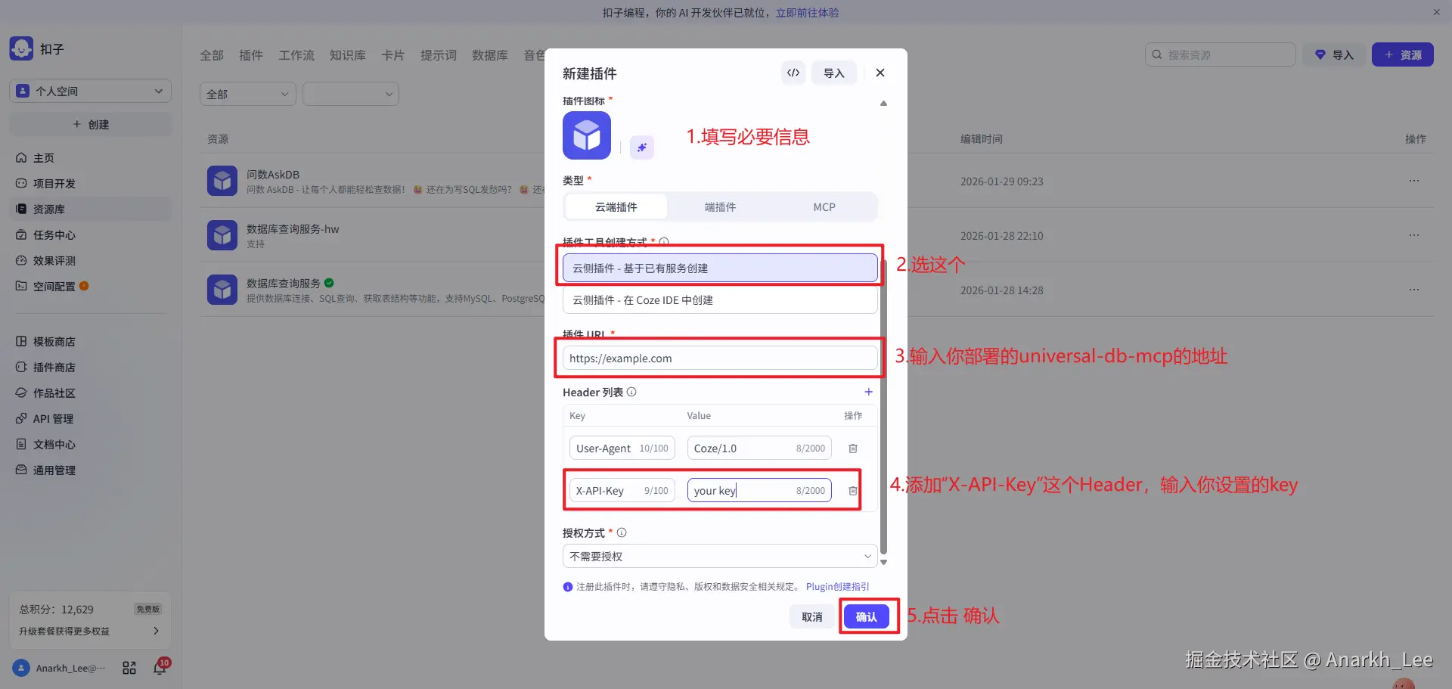Open the 个人空间 workspace dropdown
The height and width of the screenshot is (689, 1452).
coord(91,91)
